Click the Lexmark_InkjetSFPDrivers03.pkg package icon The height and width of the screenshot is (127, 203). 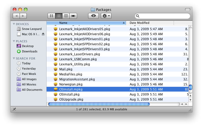tap(56, 49)
